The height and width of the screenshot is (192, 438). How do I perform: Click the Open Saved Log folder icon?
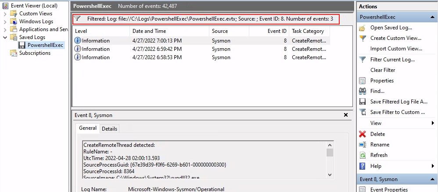click(x=363, y=28)
